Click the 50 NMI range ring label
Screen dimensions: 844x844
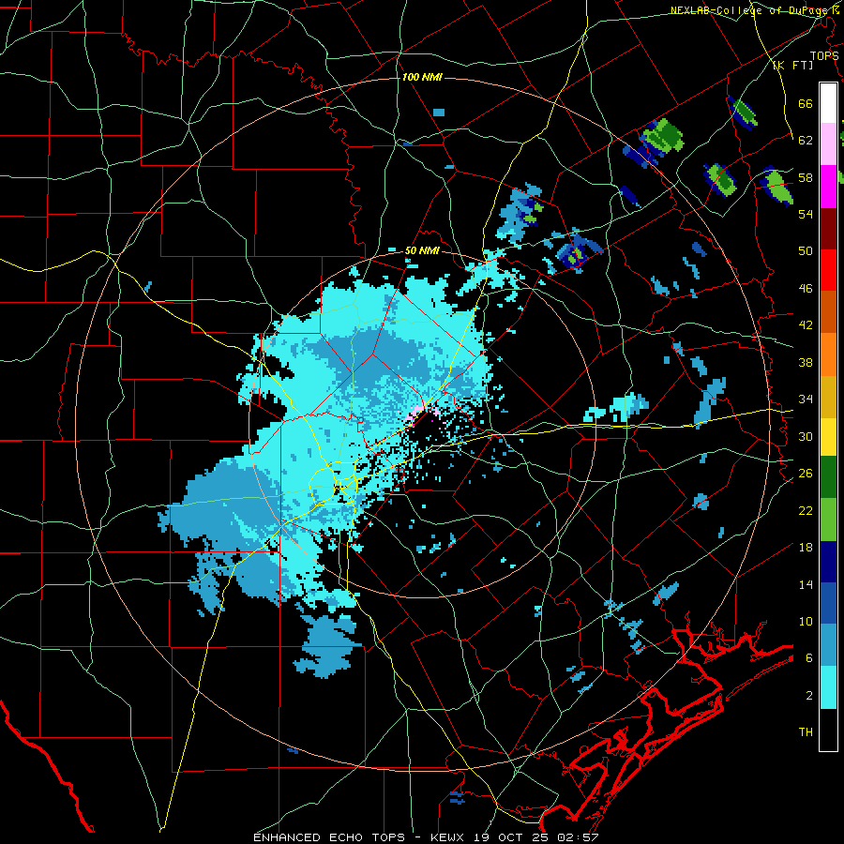pos(422,251)
